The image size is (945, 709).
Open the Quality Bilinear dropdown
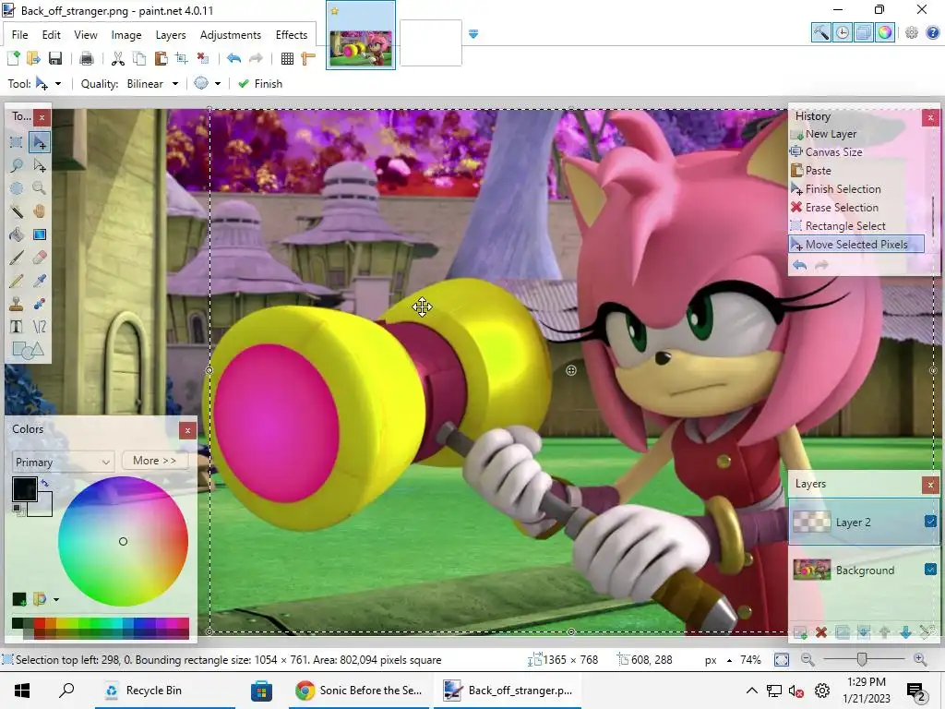coord(153,84)
